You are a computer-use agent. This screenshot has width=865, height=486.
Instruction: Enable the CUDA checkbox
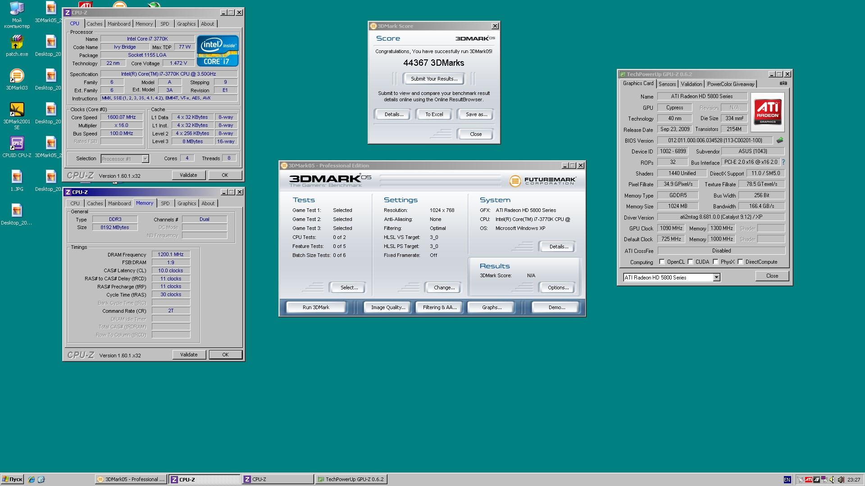pos(690,262)
